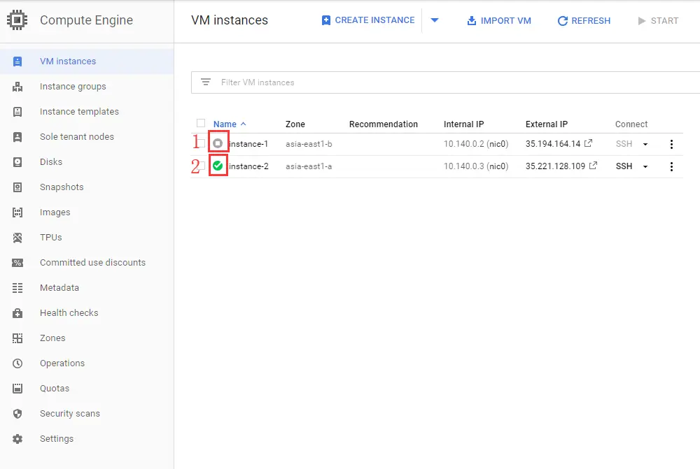Viewport: 700px width, 469px height.
Task: Click internal IP 10.140.0.2 (nic0)
Action: tap(476, 144)
